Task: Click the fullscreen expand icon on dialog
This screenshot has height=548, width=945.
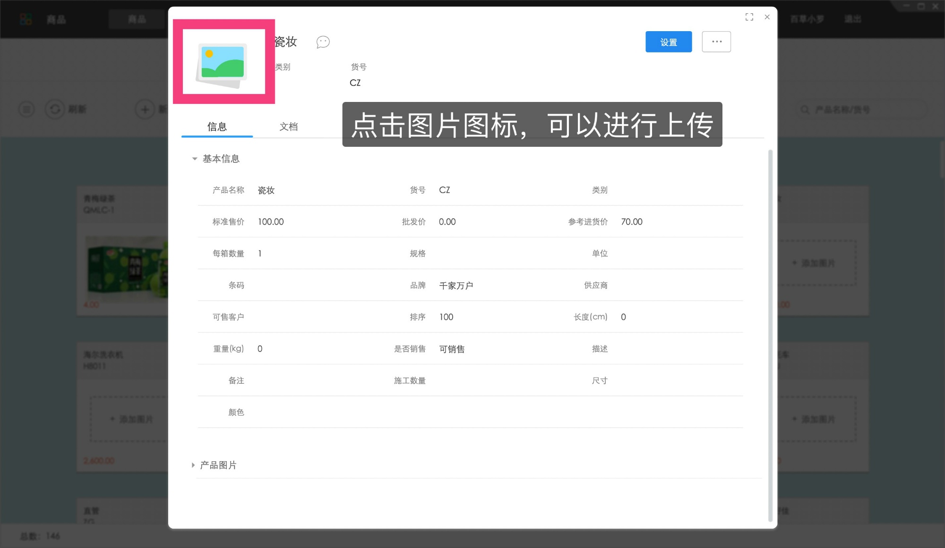Action: point(749,17)
